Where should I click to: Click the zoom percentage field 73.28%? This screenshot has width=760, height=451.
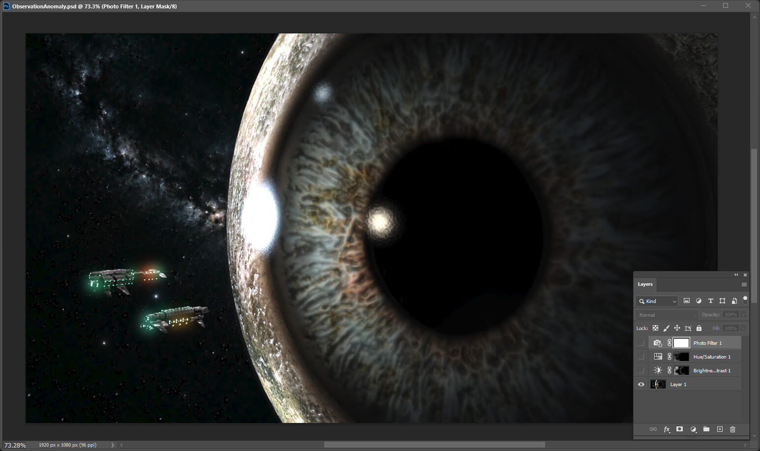pos(15,445)
